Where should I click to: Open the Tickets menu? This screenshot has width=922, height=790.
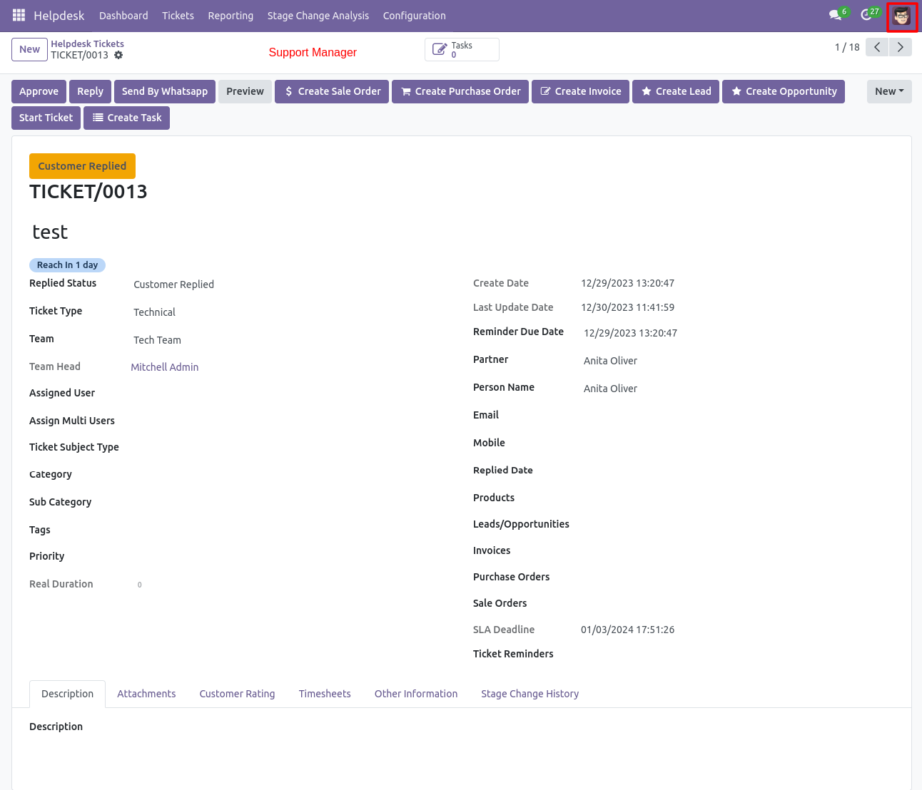[x=178, y=16]
